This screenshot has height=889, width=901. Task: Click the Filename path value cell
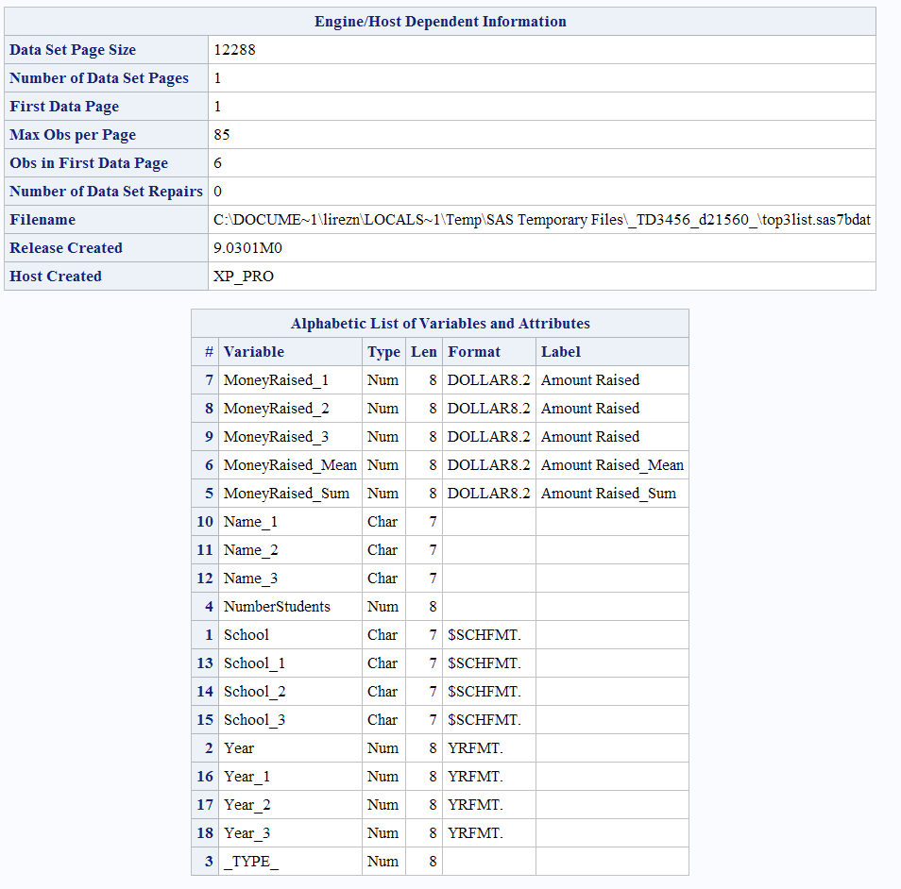pos(541,220)
